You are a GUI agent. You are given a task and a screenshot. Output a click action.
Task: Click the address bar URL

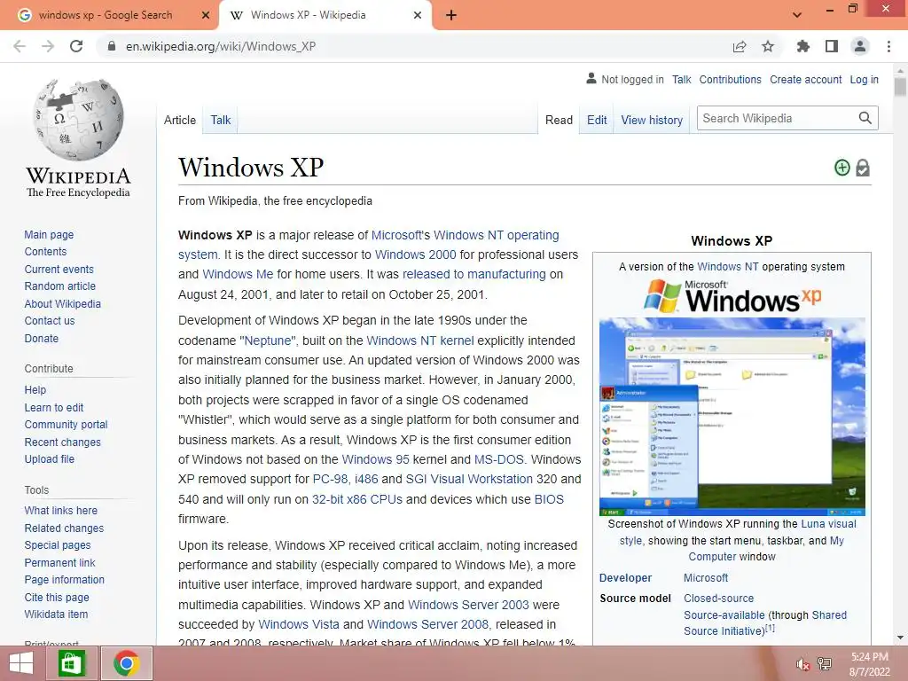coord(221,46)
